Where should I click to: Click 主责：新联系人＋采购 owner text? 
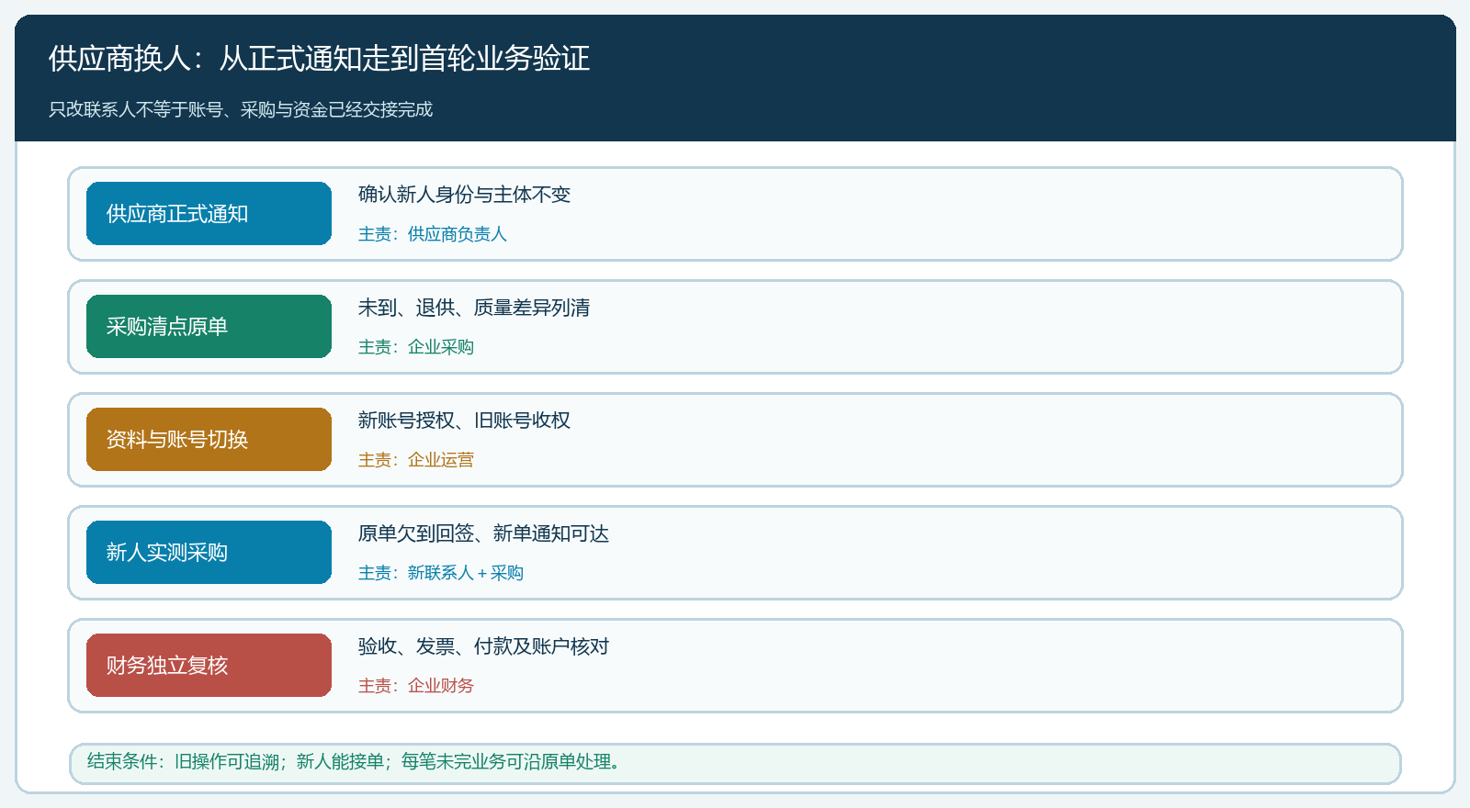(x=440, y=573)
